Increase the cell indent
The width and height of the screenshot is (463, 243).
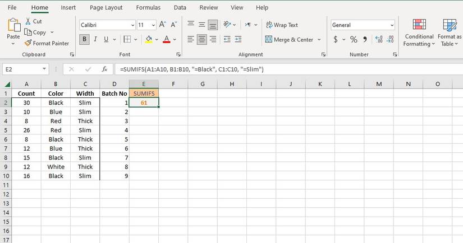coord(238,39)
